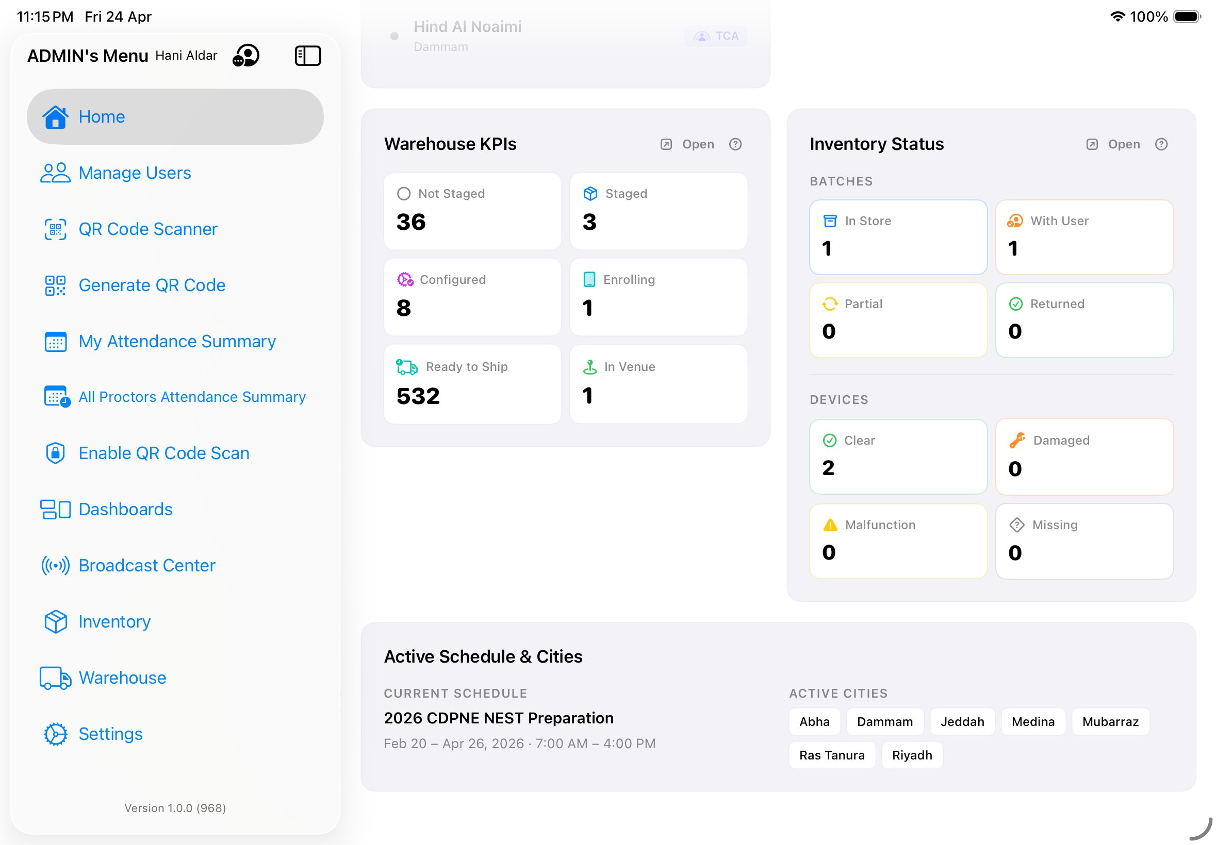
Task: Collapse the sidebar with the panel toggle
Action: pos(307,55)
